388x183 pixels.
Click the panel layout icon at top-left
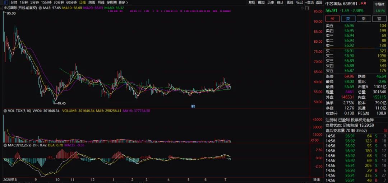point(5,2)
